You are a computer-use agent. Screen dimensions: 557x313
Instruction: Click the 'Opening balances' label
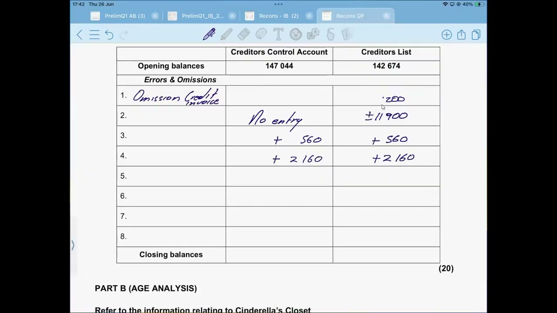[171, 66]
